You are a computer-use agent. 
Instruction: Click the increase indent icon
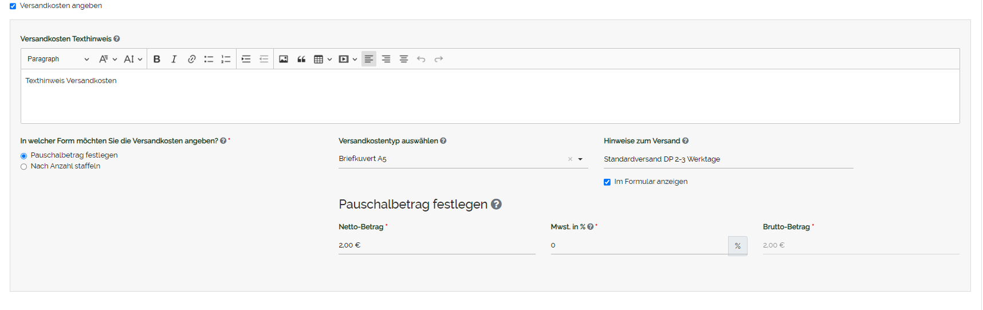coord(246,59)
